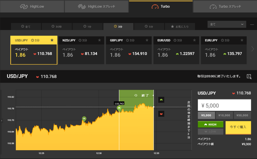Toggle the favorite star on the GBP/JPY card

147,40
